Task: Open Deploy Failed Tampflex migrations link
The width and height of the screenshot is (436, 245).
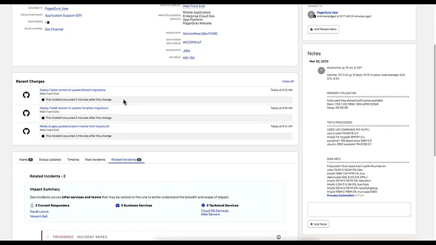Action: (74, 108)
